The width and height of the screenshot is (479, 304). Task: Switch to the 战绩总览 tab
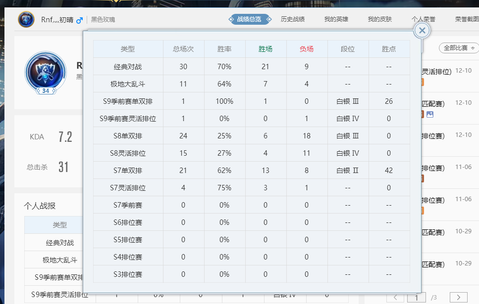point(249,19)
